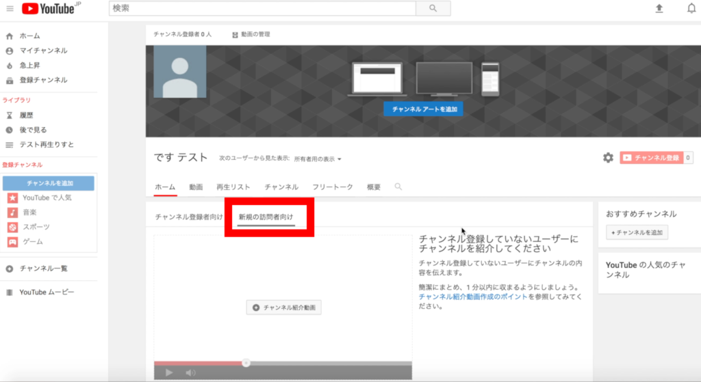Click the ホーム label in sidebar
The height and width of the screenshot is (382, 701).
[x=30, y=36]
